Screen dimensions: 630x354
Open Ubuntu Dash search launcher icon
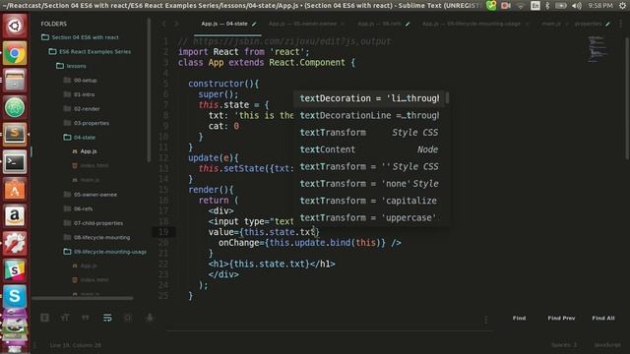(15, 27)
